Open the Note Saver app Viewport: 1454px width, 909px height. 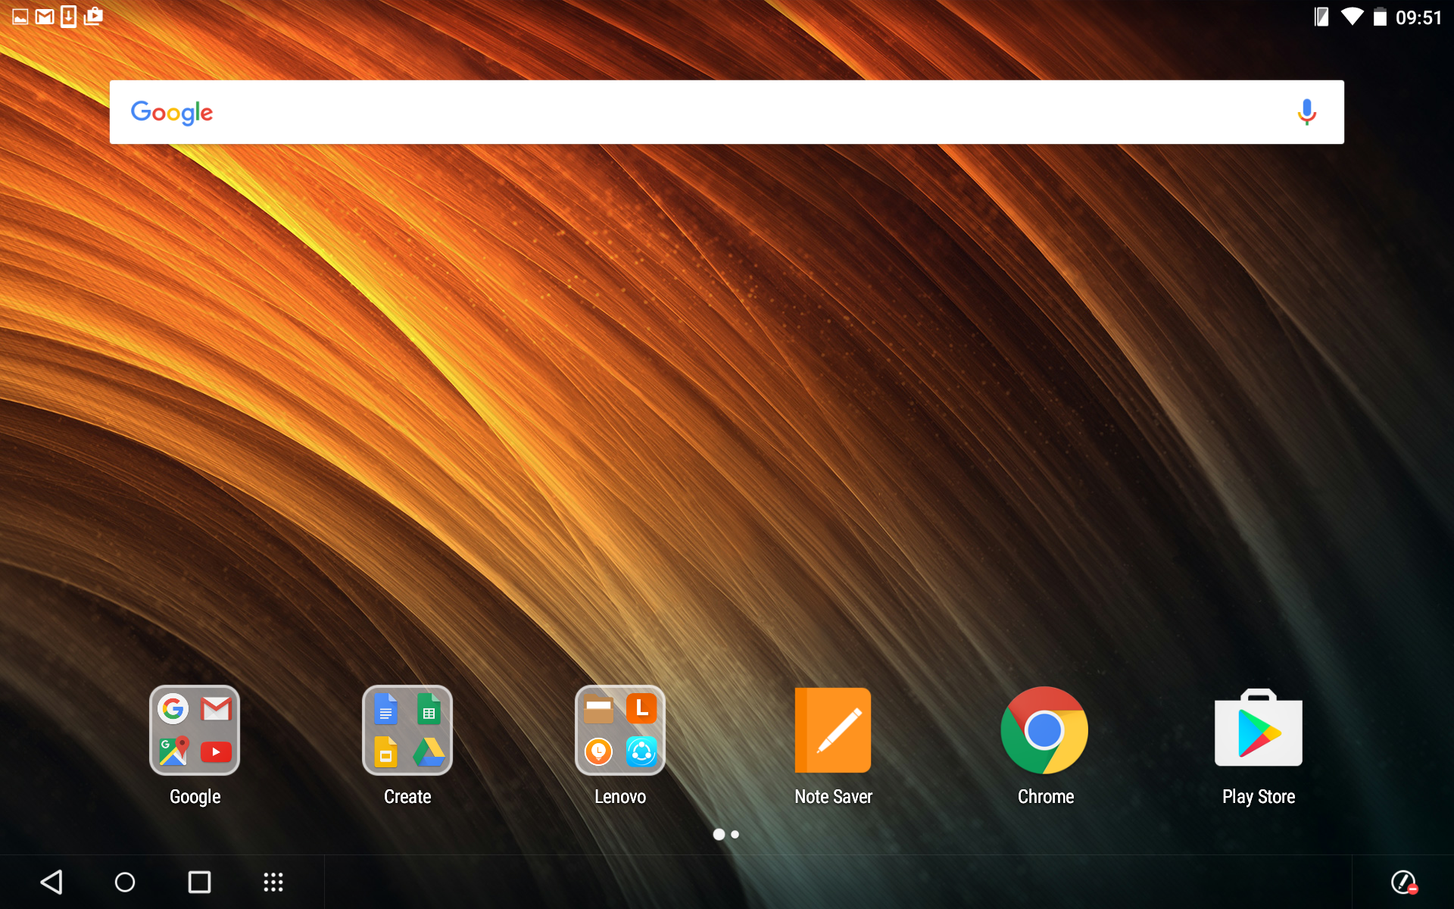click(x=832, y=731)
